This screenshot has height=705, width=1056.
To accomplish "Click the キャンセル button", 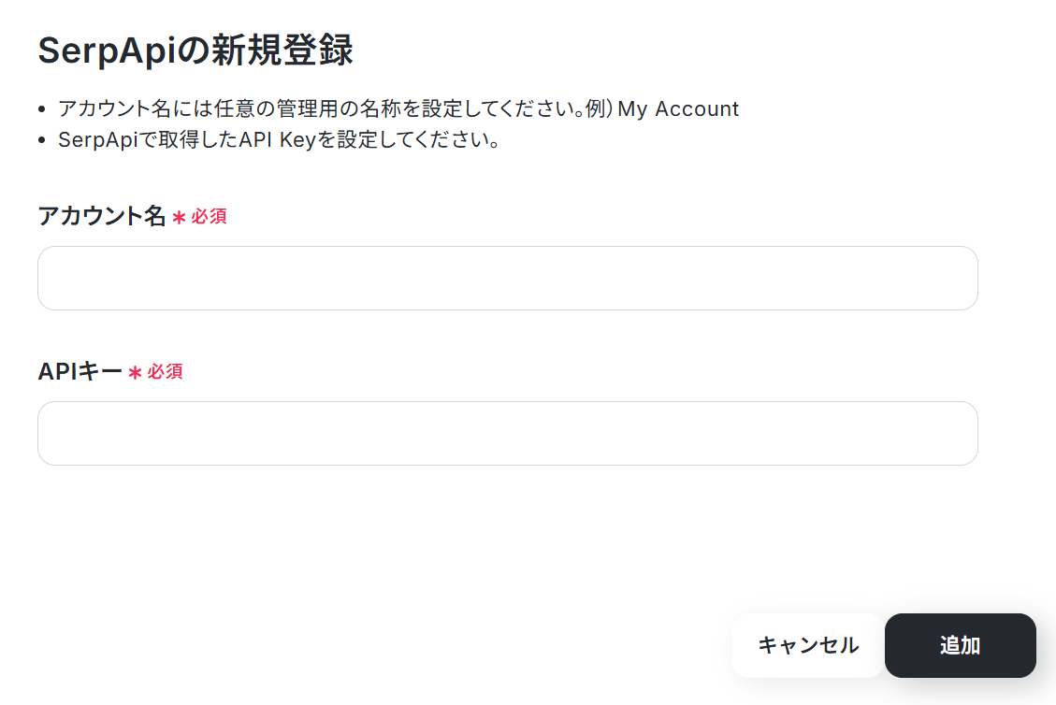I will 807,645.
